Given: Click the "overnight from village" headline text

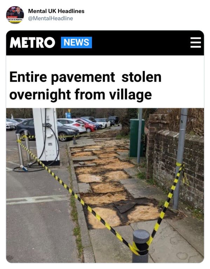Looking at the screenshot, I should click(x=81, y=95).
